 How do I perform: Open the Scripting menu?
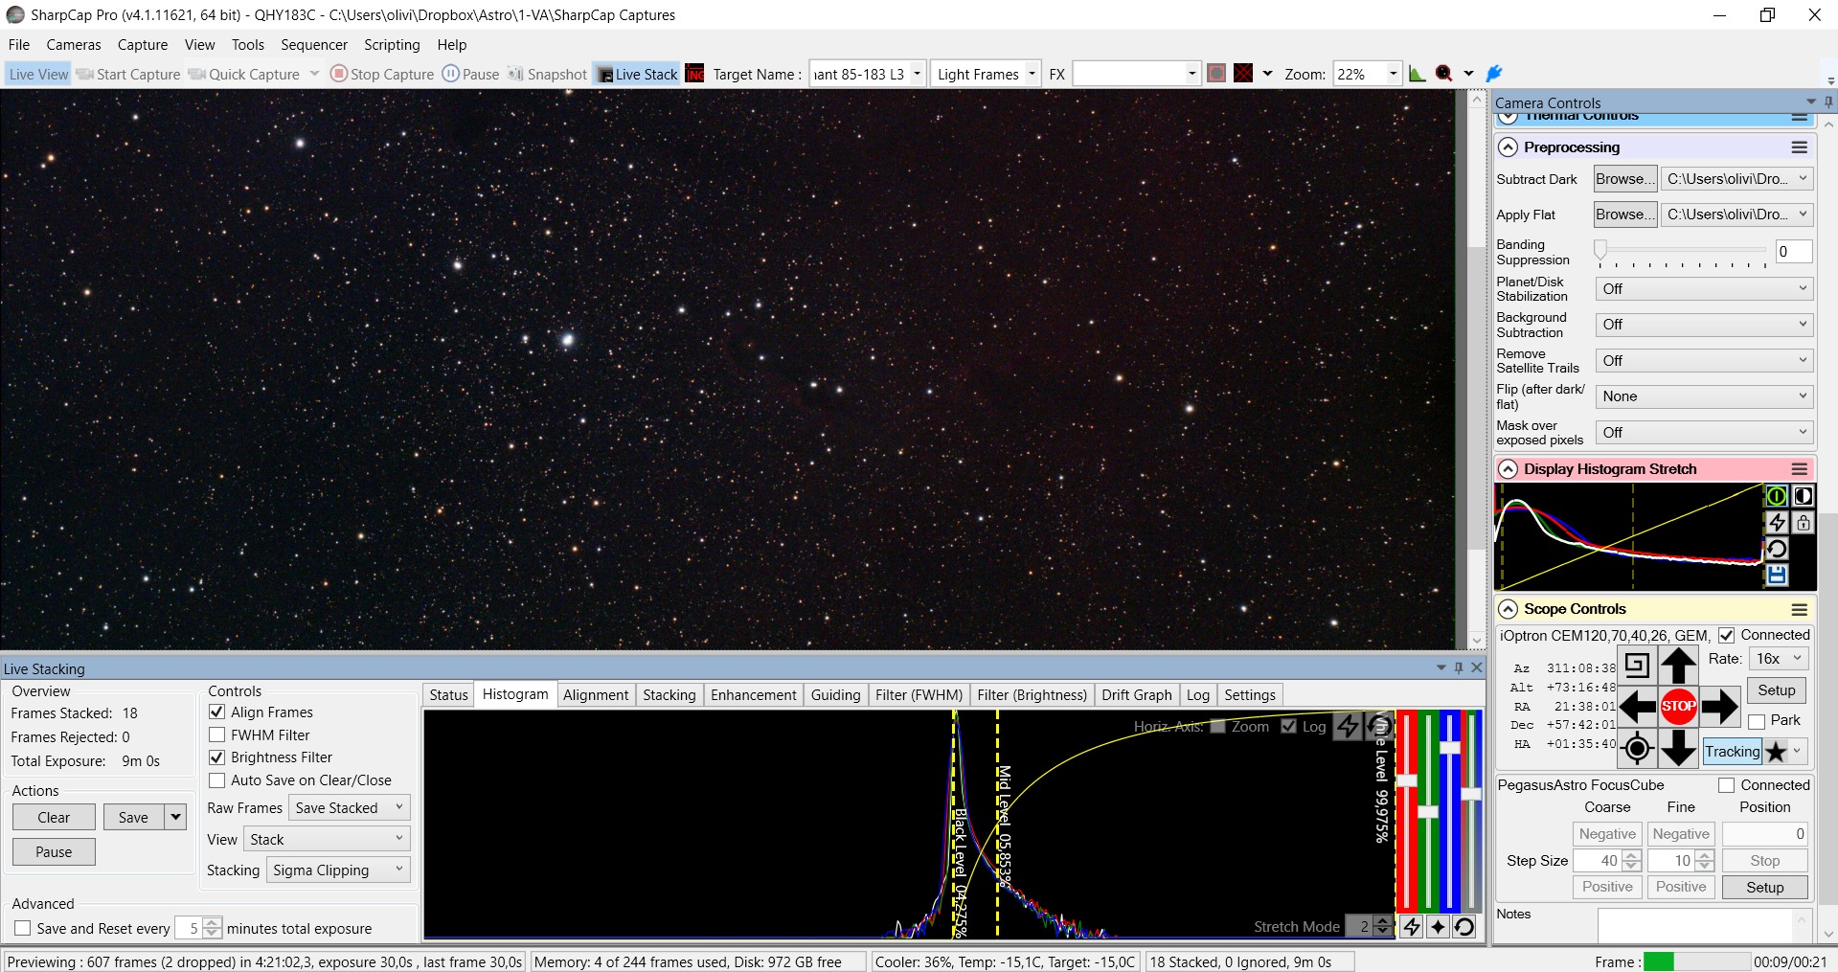[392, 45]
